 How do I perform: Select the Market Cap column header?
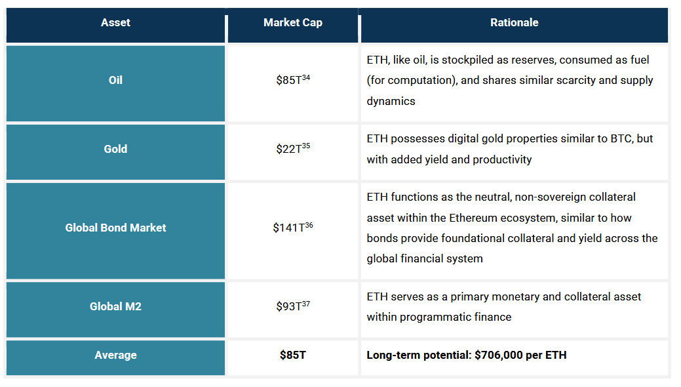[x=292, y=23]
